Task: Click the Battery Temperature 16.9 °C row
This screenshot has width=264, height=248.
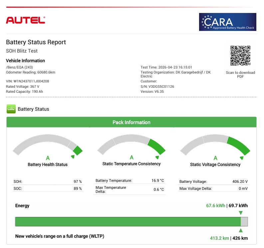Action: pos(130,181)
